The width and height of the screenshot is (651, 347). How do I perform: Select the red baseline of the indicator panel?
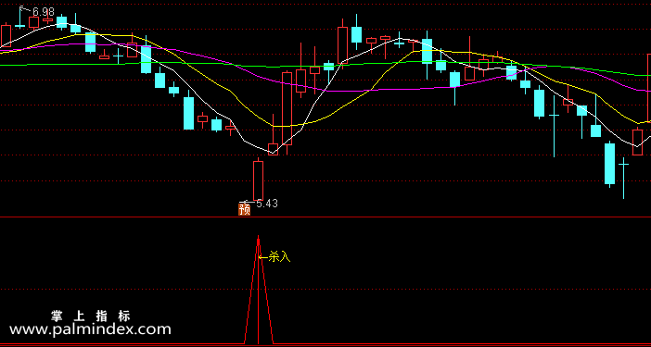point(325,344)
